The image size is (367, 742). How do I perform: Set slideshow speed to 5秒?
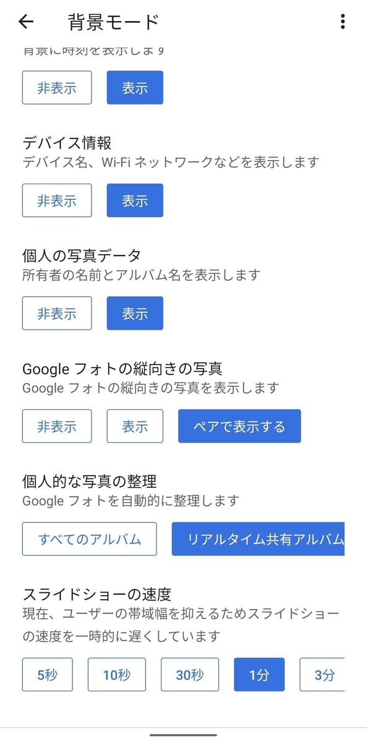(x=47, y=675)
